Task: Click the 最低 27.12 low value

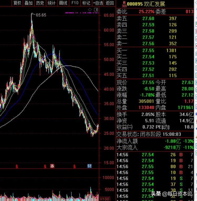Action: tap(188, 95)
